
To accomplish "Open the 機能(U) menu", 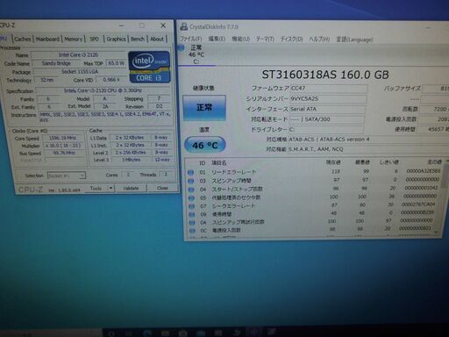I will click(241, 39).
